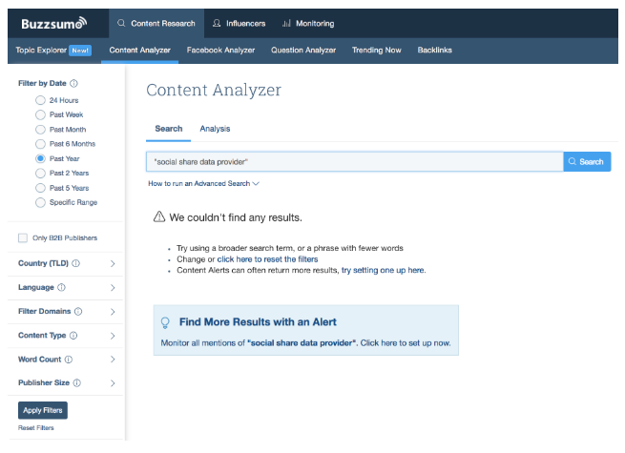The image size is (625, 453).
Task: Click the Filter Domains info icon
Action: tap(78, 311)
